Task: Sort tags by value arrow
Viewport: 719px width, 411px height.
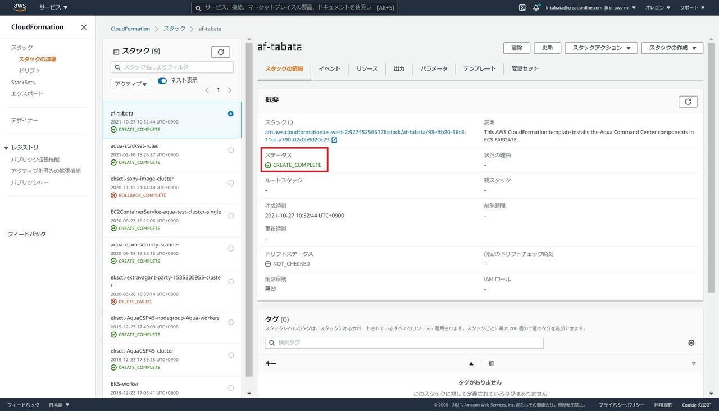Action: click(x=694, y=364)
